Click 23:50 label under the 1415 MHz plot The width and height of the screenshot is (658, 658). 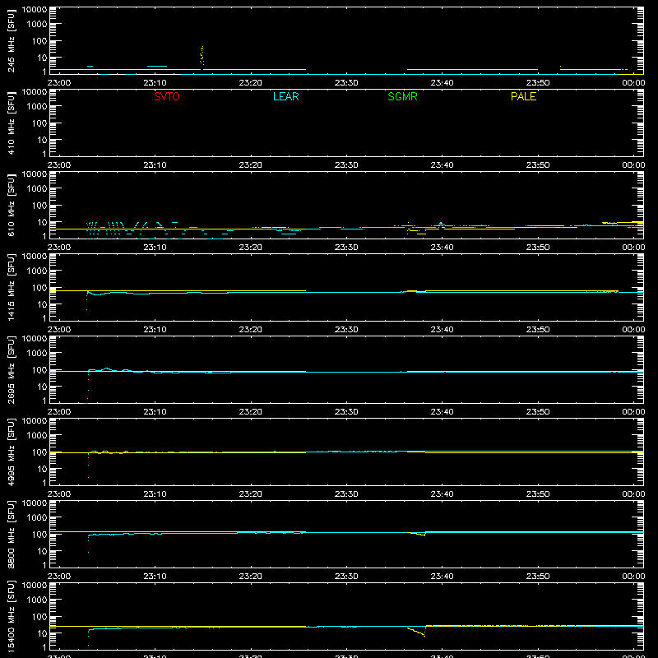(538, 330)
